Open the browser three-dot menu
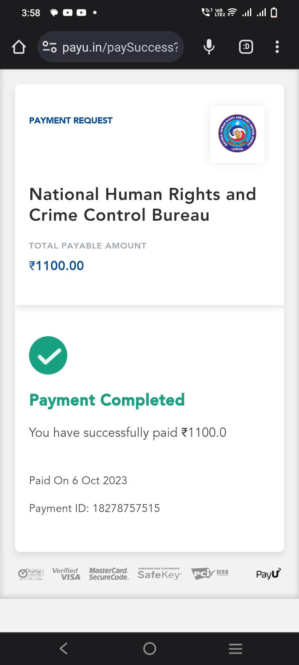Viewport: 299px width, 665px height. coord(277,47)
